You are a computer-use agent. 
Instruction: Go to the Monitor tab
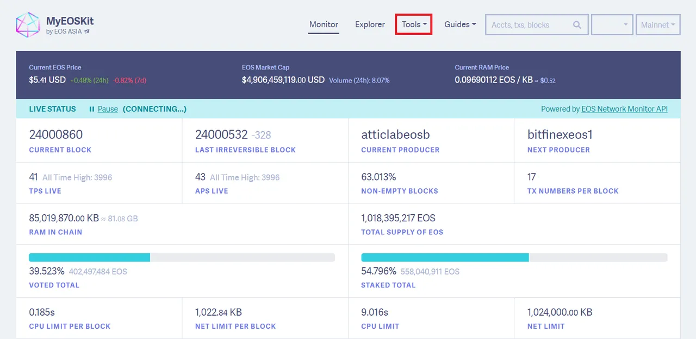tap(324, 24)
